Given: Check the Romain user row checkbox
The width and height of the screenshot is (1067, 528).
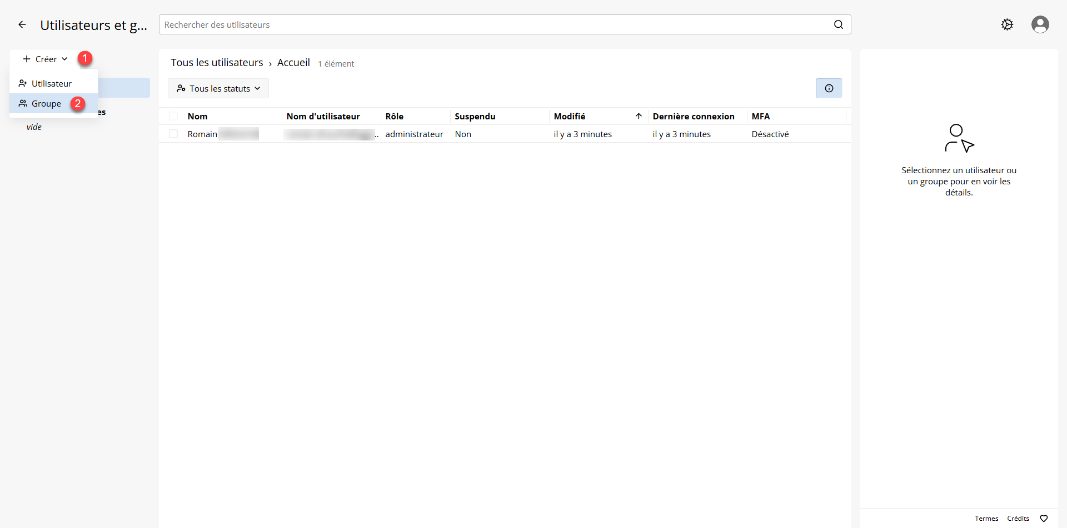Looking at the screenshot, I should pyautogui.click(x=173, y=134).
